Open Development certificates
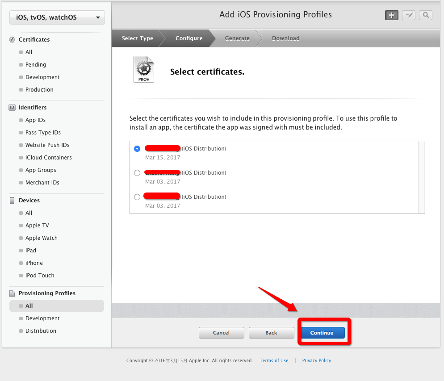The image size is (444, 381). [x=42, y=77]
